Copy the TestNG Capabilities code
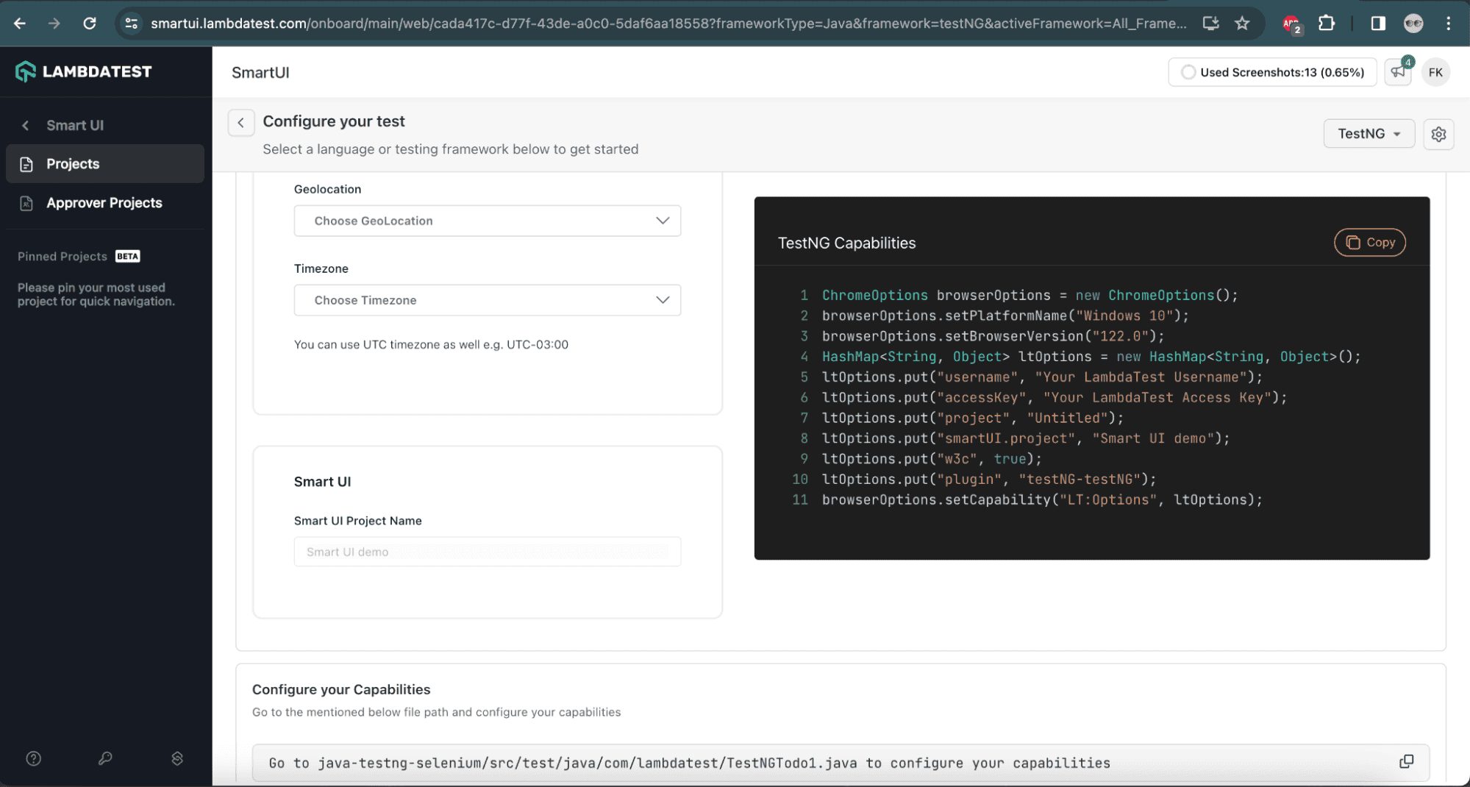This screenshot has width=1470, height=787. 1369,242
